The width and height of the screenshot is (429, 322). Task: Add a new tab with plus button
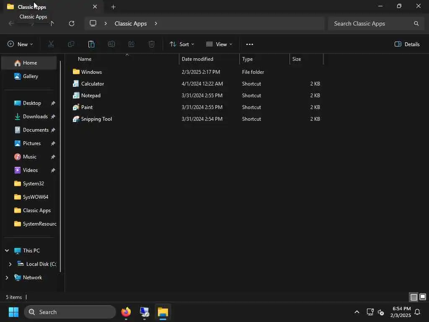(113, 7)
